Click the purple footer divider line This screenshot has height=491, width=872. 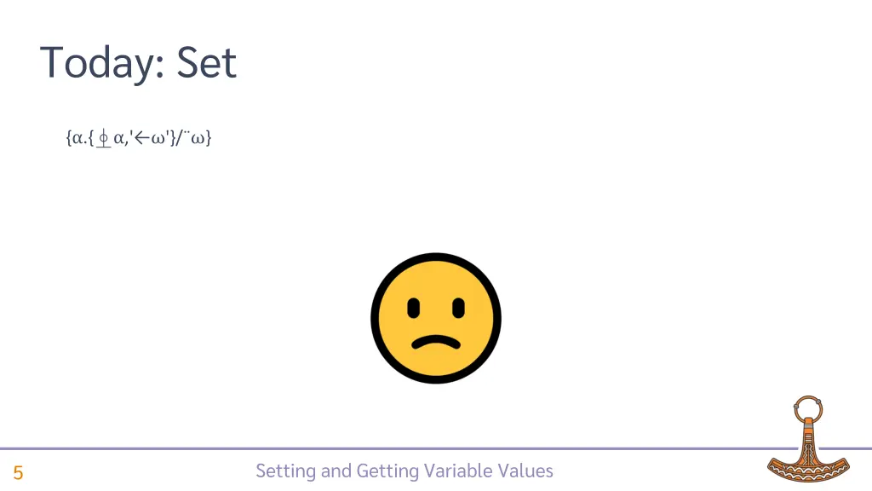coord(383,448)
